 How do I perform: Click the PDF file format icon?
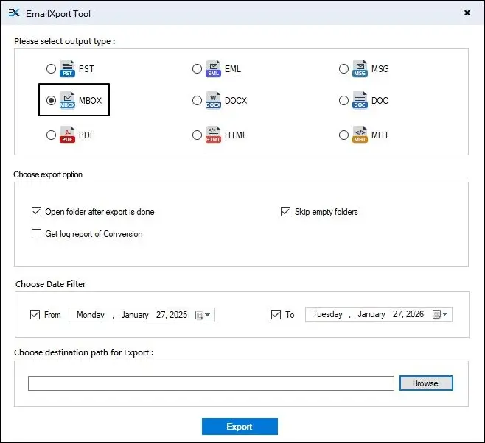point(67,135)
